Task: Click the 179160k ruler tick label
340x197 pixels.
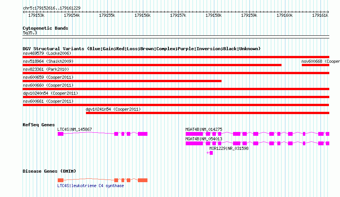Action: pos(285,15)
